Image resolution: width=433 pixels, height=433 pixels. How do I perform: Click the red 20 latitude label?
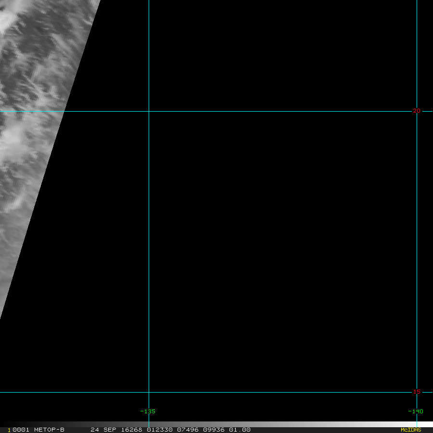[x=417, y=111]
